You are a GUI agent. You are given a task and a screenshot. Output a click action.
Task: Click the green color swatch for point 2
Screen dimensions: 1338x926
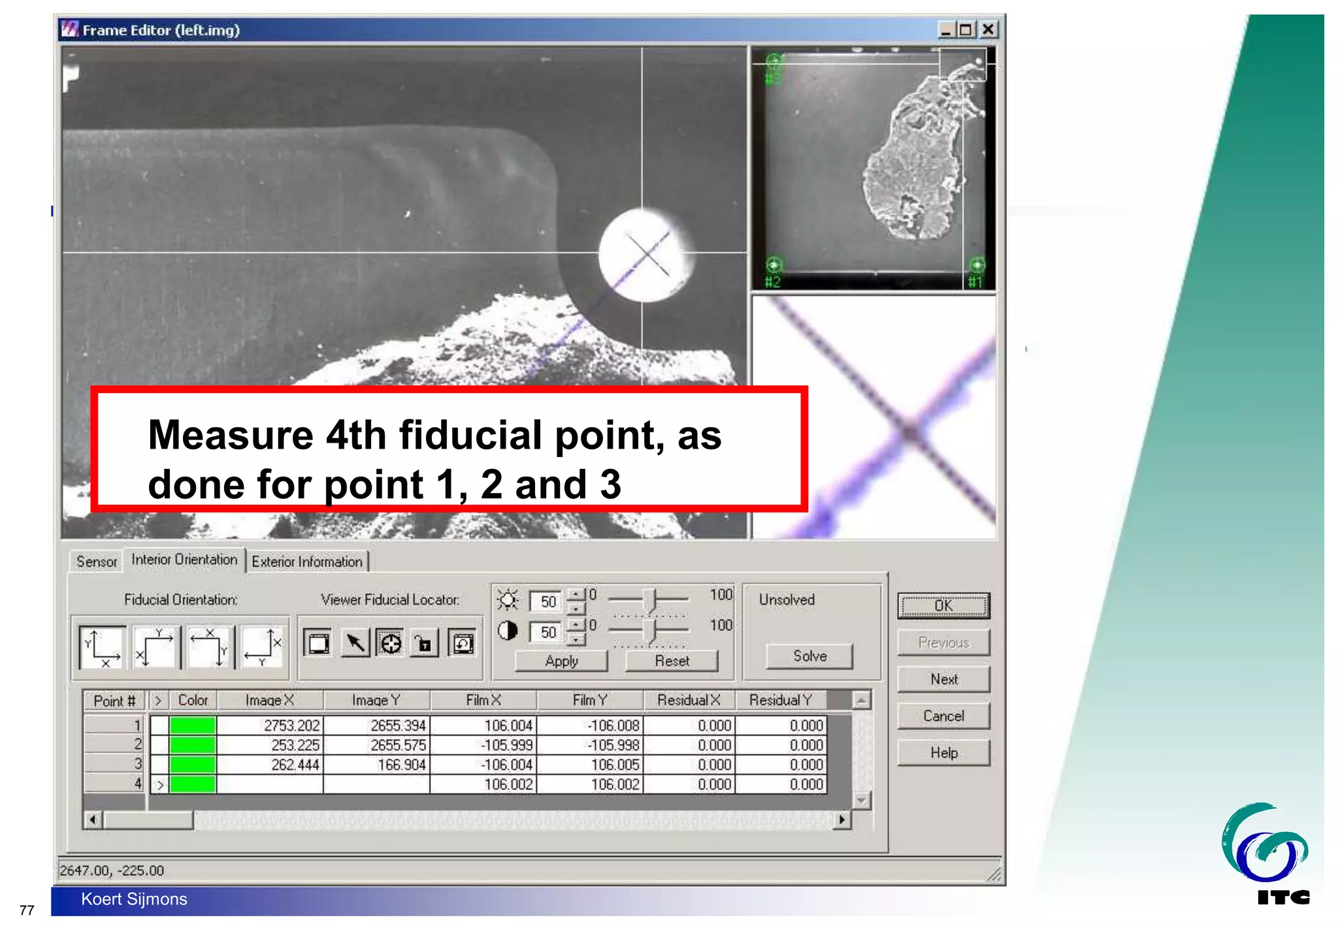point(193,745)
